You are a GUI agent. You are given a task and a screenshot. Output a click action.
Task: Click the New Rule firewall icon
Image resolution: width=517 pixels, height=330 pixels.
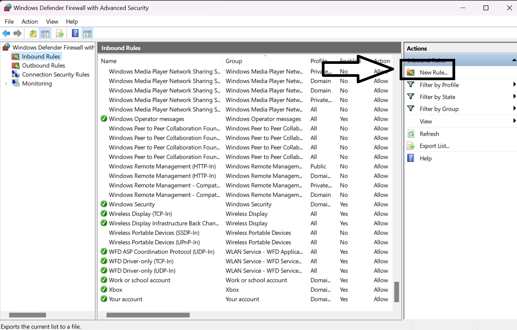pyautogui.click(x=411, y=72)
